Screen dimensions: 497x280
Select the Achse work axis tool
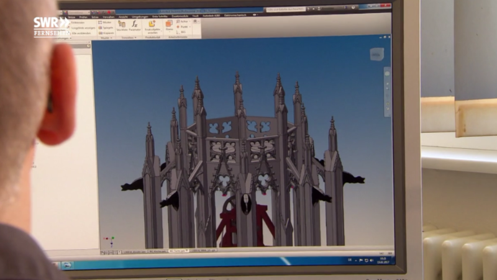click(182, 22)
